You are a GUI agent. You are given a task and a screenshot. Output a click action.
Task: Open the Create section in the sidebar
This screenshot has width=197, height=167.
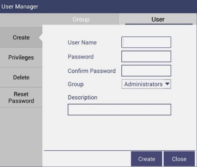tap(21, 38)
